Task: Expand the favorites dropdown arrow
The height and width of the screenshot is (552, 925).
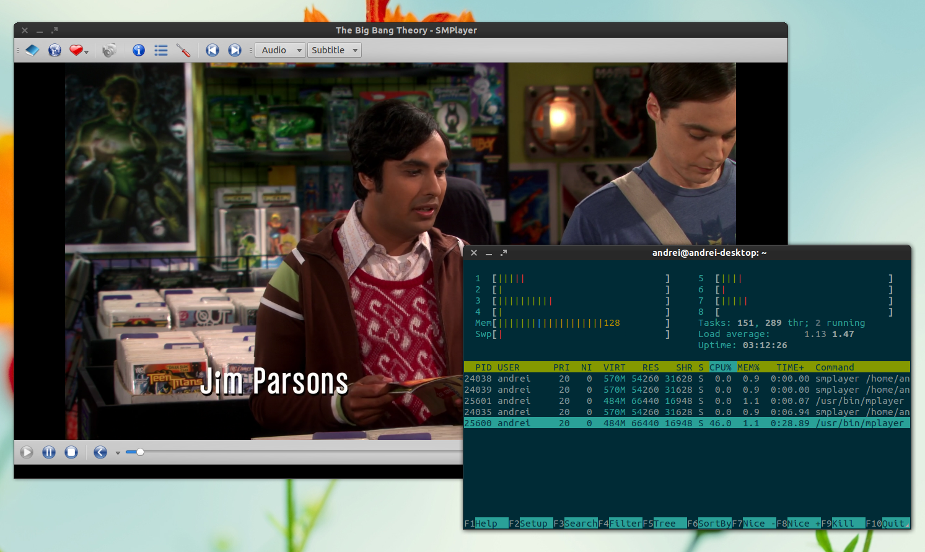Action: (87, 52)
